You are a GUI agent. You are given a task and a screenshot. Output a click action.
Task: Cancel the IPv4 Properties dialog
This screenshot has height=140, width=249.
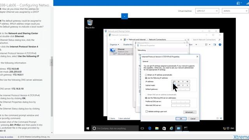tap(193, 119)
